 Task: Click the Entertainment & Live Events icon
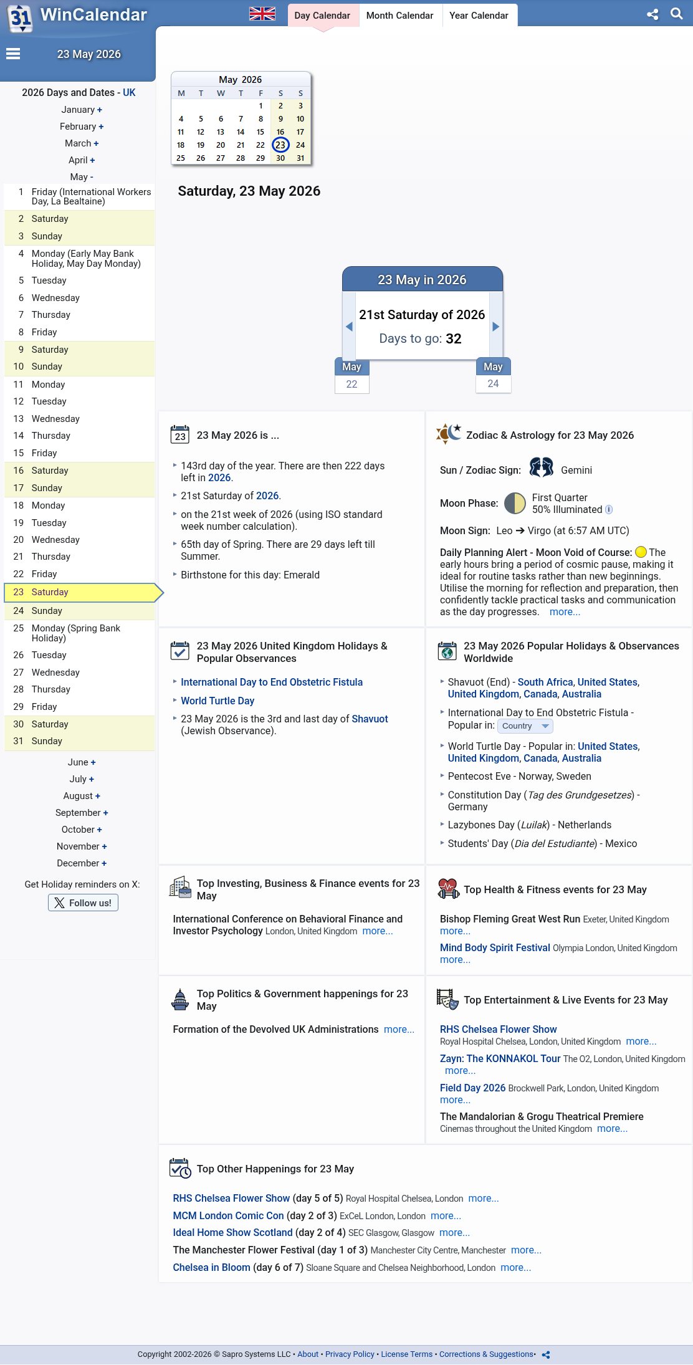[447, 999]
